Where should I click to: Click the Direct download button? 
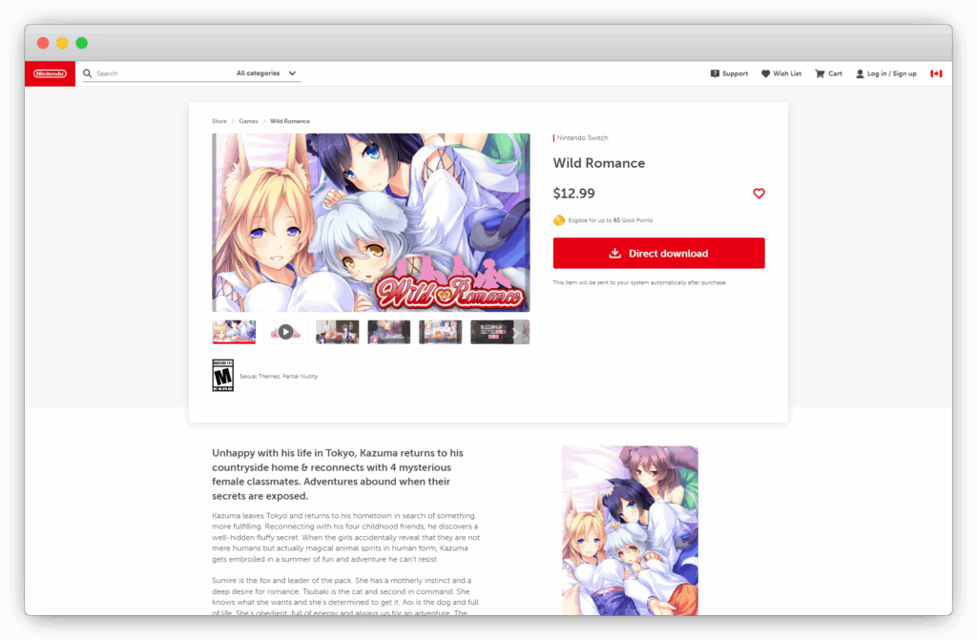tap(658, 253)
